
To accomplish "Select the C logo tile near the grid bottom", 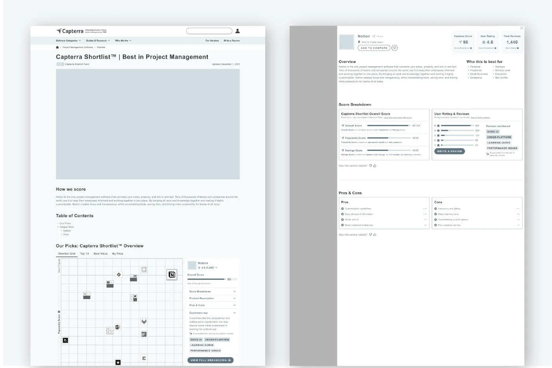I will (x=144, y=358).
